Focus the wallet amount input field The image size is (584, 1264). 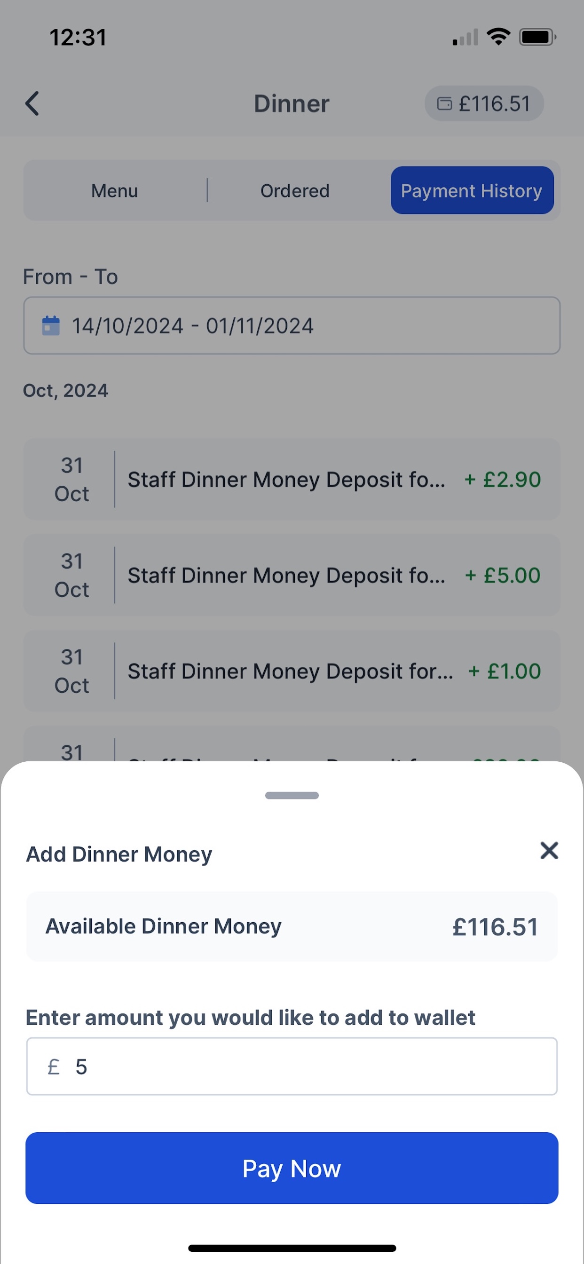[x=314, y=1067]
